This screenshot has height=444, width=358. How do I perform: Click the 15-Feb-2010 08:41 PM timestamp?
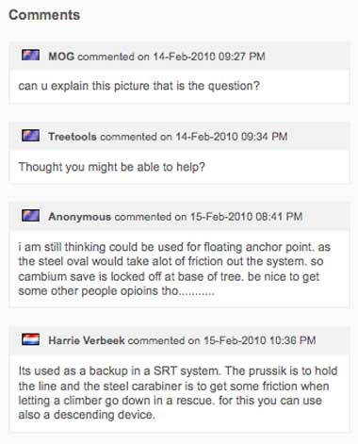click(246, 217)
